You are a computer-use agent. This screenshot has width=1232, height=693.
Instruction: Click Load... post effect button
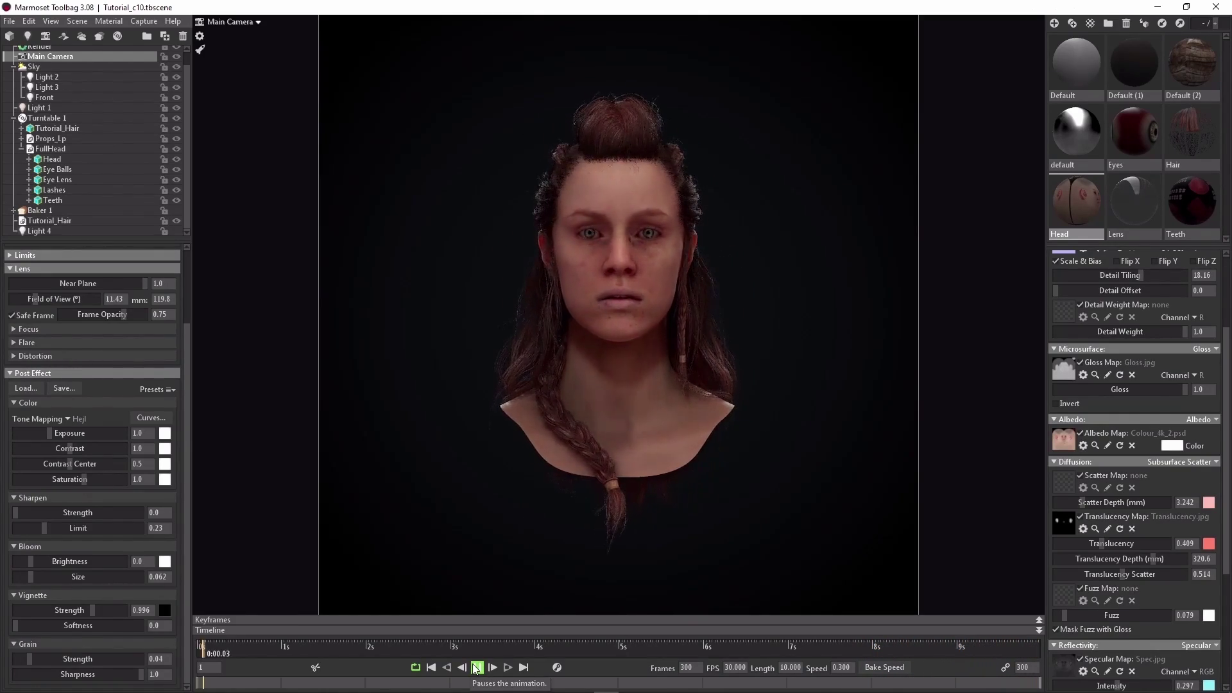(x=26, y=388)
